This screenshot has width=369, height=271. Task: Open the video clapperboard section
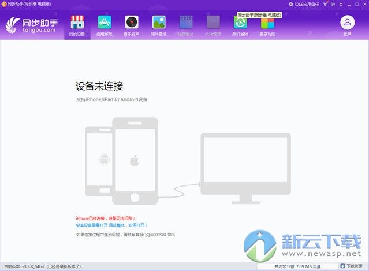coord(186,26)
